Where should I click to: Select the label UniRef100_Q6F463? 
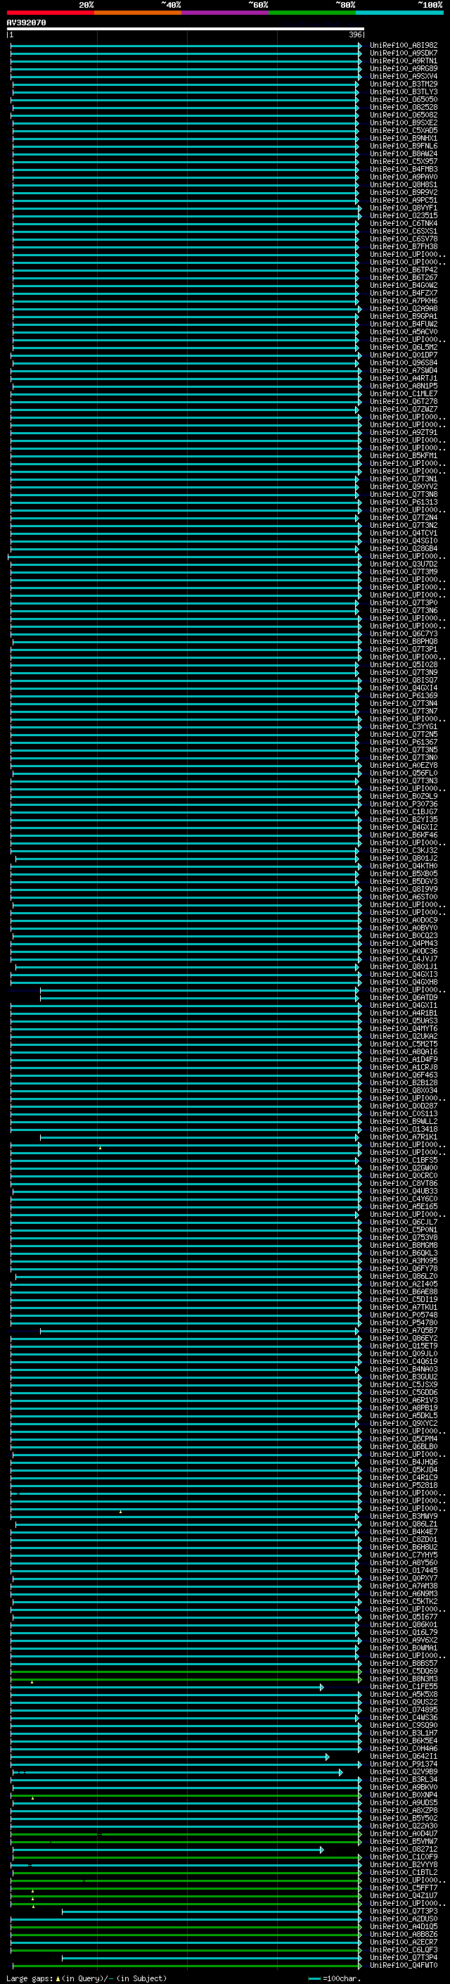click(404, 1075)
